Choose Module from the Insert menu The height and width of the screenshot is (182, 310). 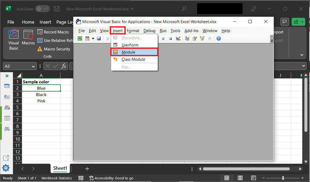click(x=134, y=52)
